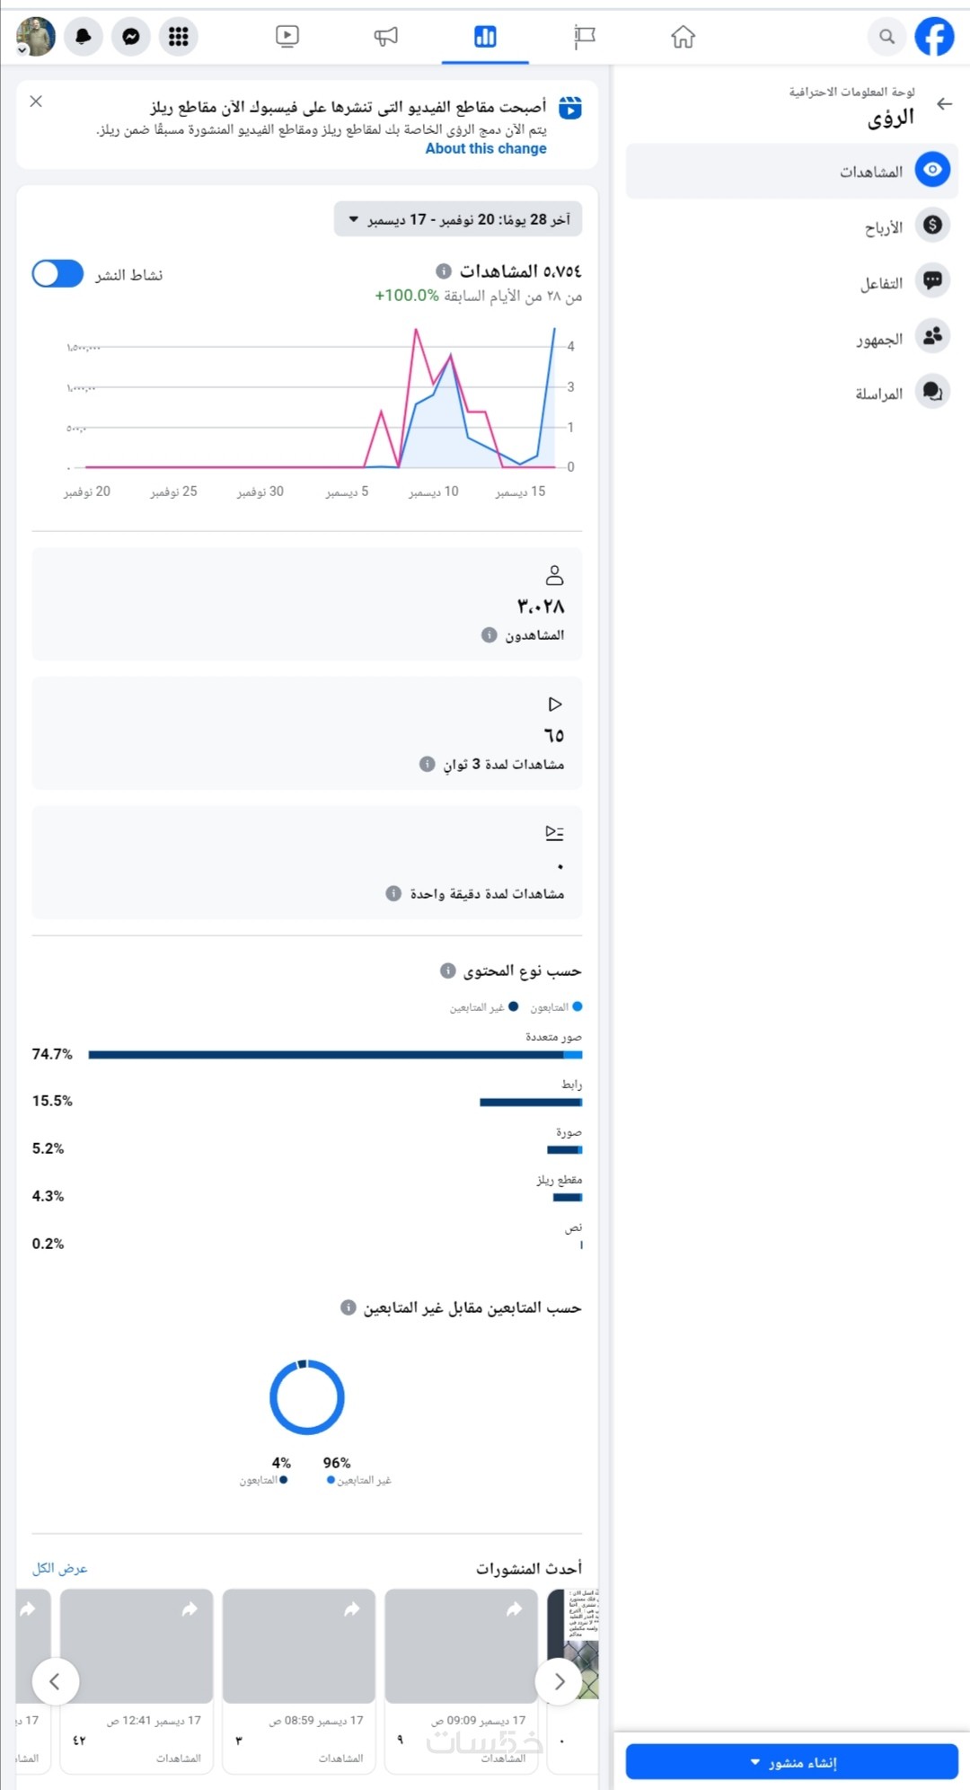Open the 28-day date range dropdown
Image resolution: width=970 pixels, height=1790 pixels.
click(458, 219)
